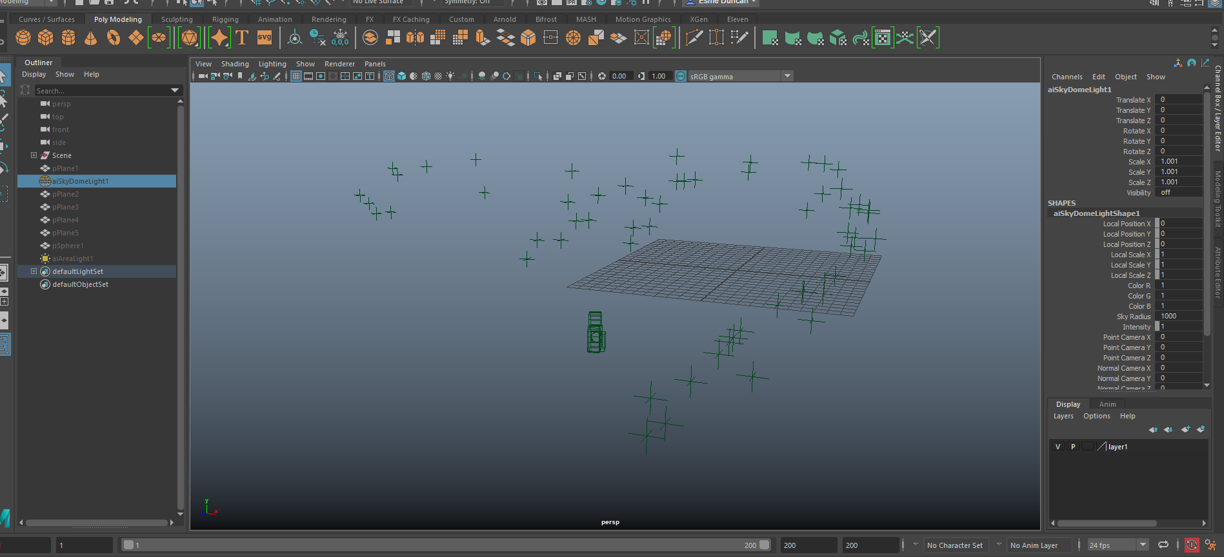Create polygon Type text with the T icon
This screenshot has width=1224, height=557.
tap(242, 38)
